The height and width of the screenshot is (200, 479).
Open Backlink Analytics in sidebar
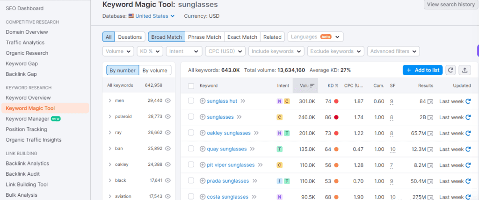click(x=27, y=164)
